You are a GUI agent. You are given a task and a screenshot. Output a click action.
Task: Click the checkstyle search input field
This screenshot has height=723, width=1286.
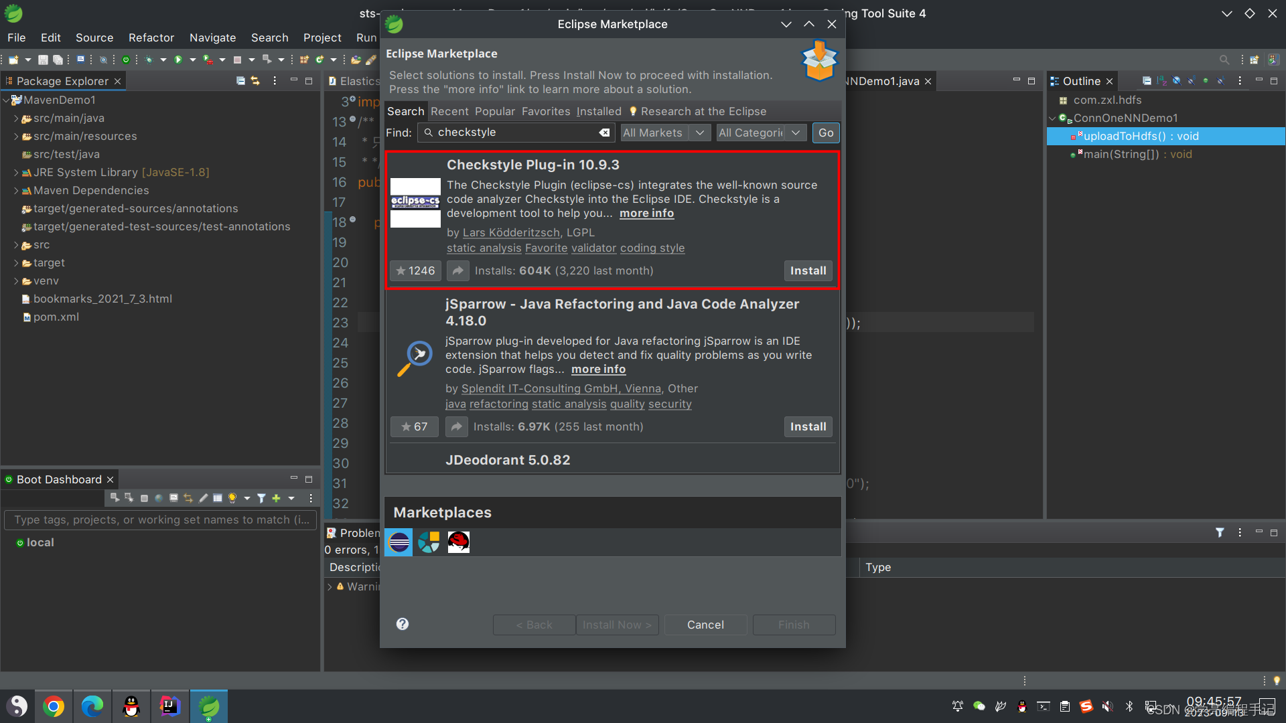click(516, 133)
